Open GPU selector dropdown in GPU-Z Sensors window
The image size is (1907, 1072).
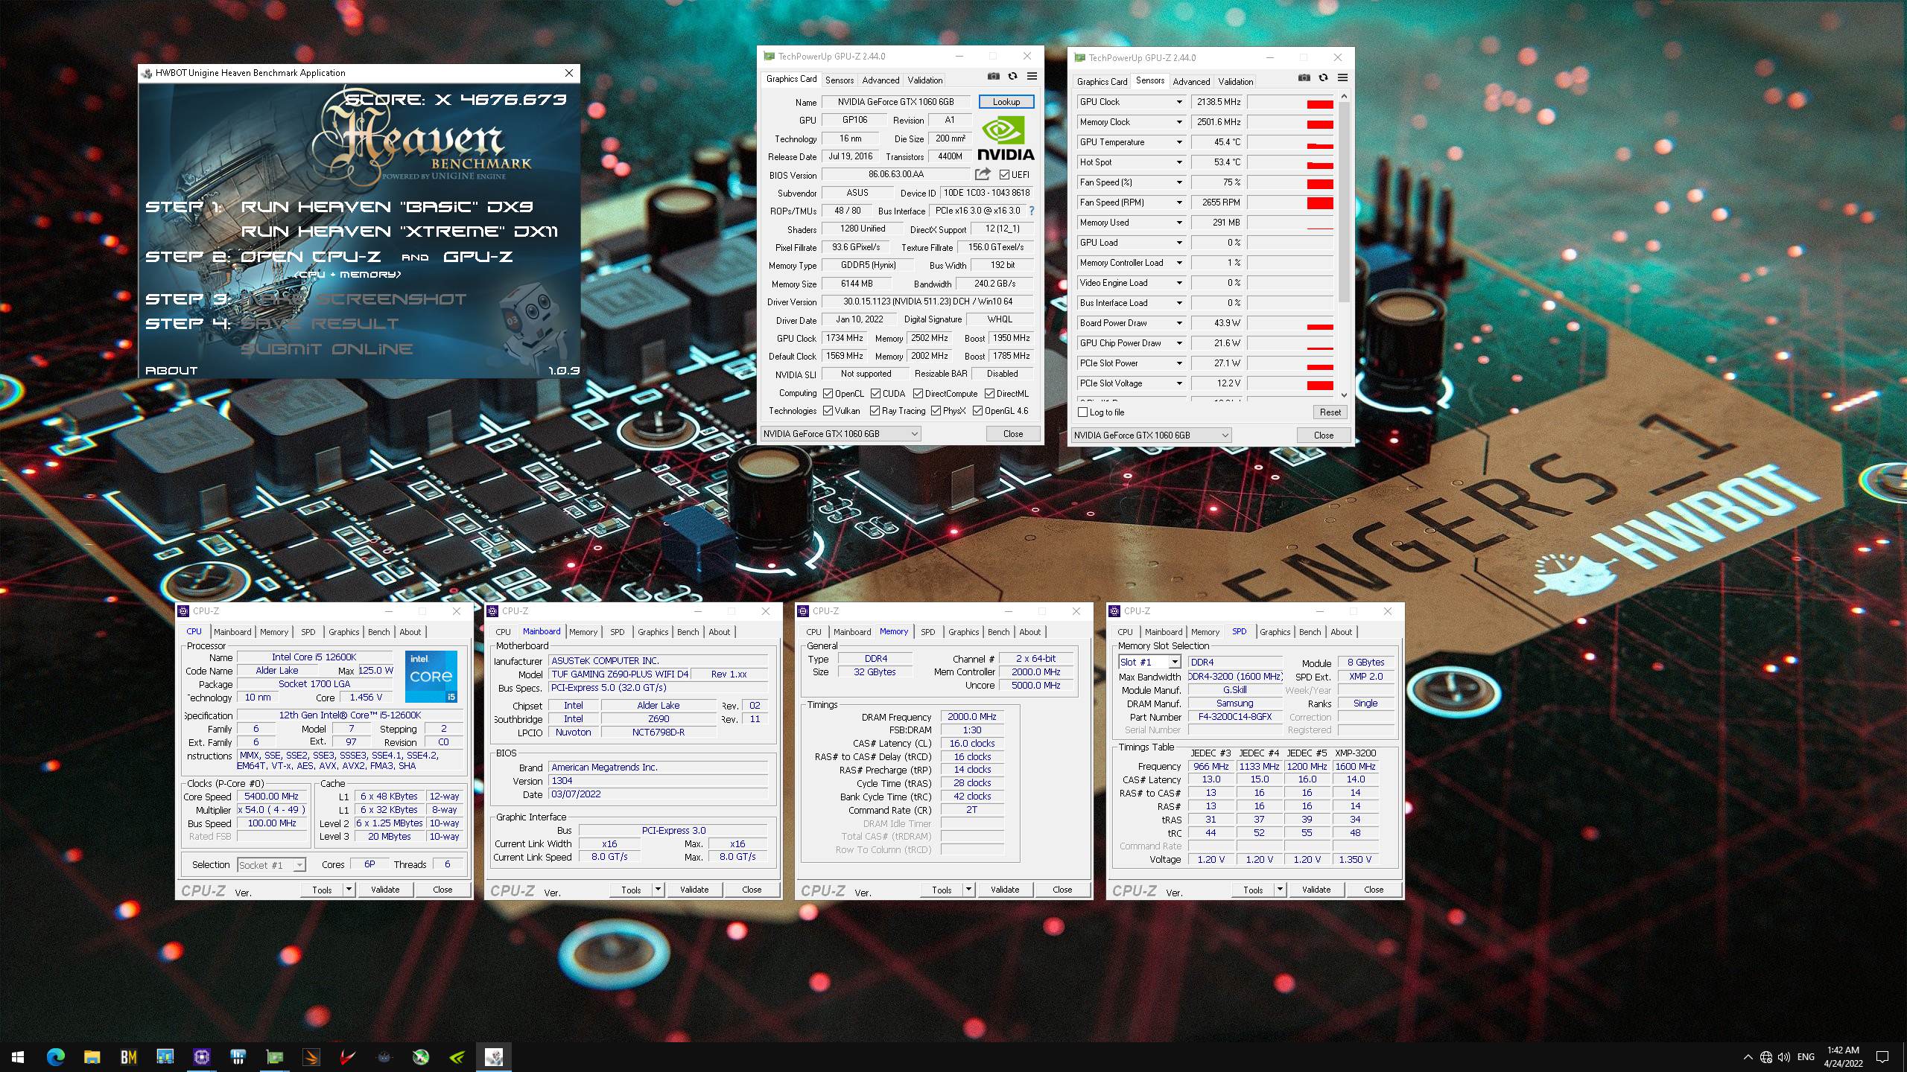coord(1152,435)
